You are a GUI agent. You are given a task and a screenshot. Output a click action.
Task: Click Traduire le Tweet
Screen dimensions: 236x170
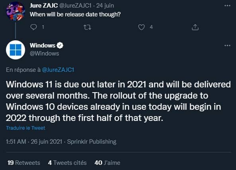tap(25, 128)
